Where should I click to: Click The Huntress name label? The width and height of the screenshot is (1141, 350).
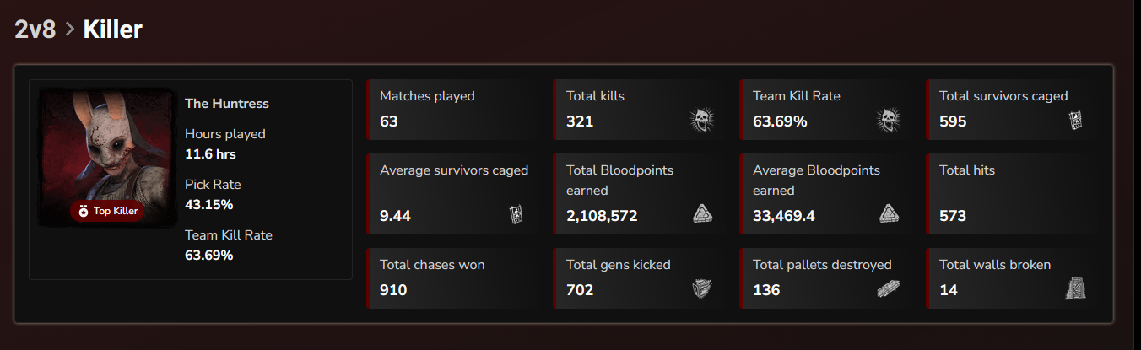227,104
